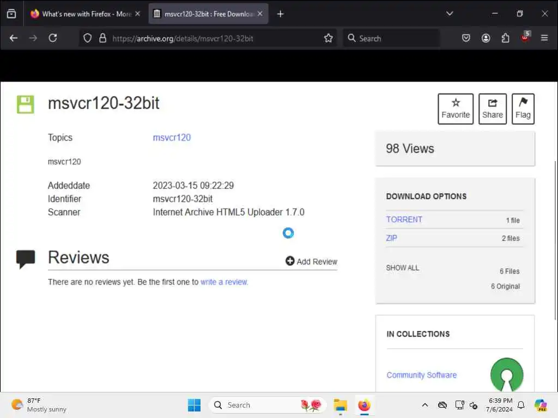
Task: Open a new browser tab
Action: pyautogui.click(x=281, y=14)
